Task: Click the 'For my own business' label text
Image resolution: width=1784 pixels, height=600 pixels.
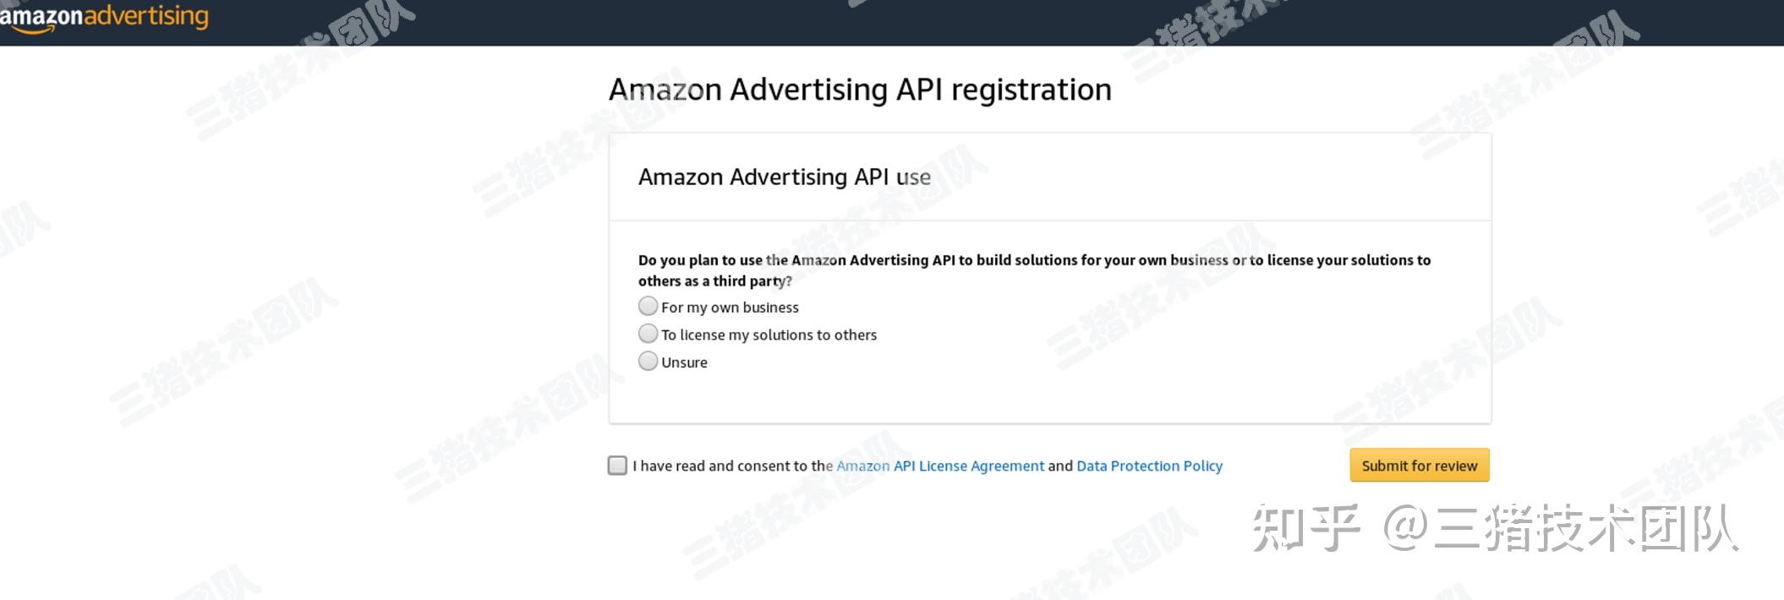Action: click(x=730, y=307)
